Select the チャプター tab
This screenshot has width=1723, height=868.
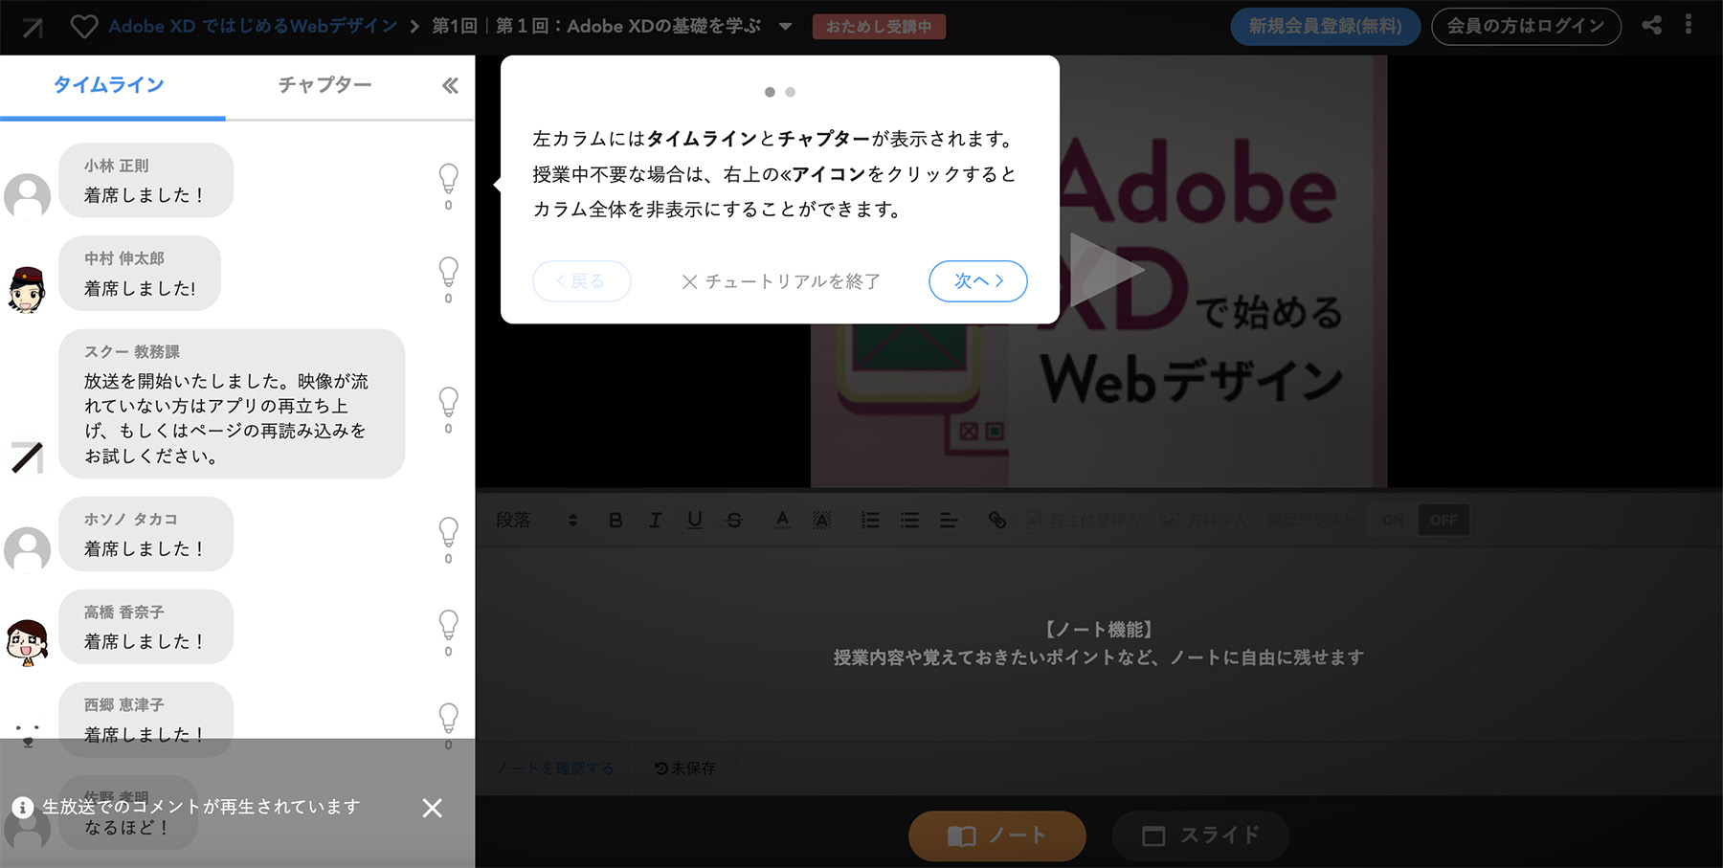coord(324,85)
